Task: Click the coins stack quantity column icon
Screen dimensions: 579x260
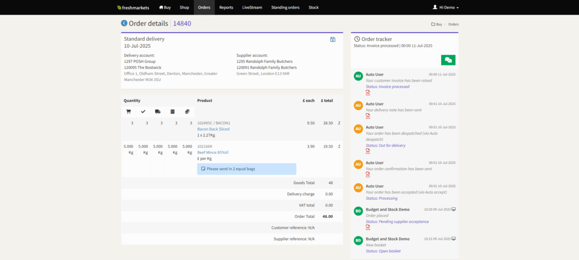Action: [187, 112]
